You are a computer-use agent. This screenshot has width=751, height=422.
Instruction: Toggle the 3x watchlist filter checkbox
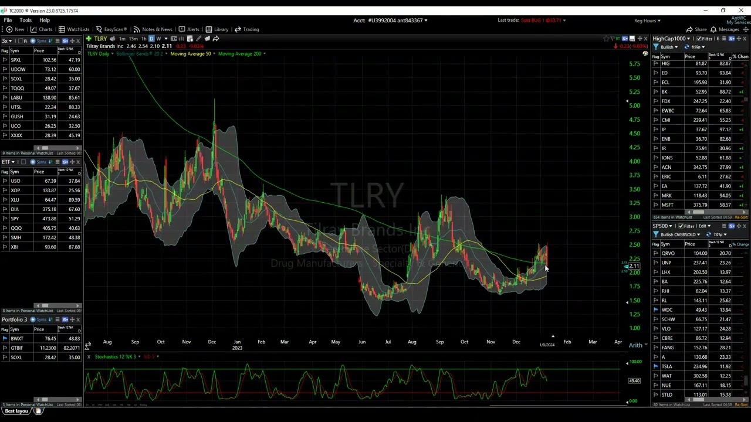19,41
